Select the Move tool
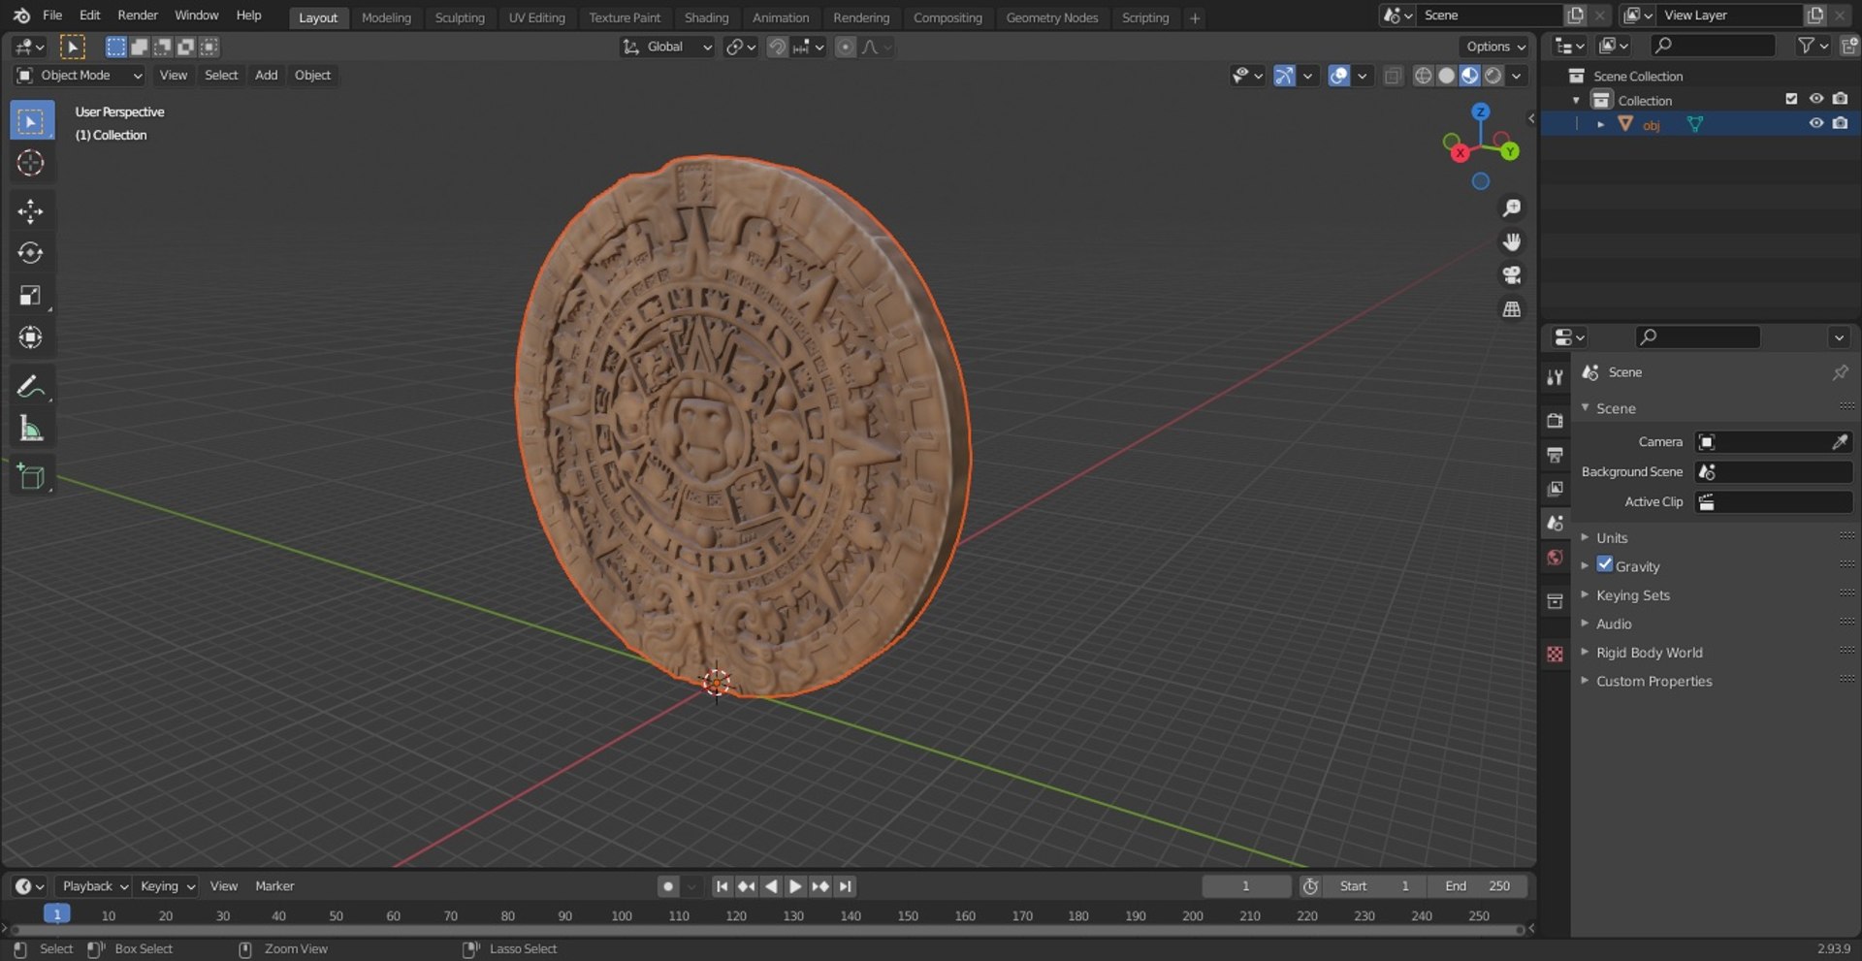Image resolution: width=1862 pixels, height=961 pixels. (x=31, y=211)
